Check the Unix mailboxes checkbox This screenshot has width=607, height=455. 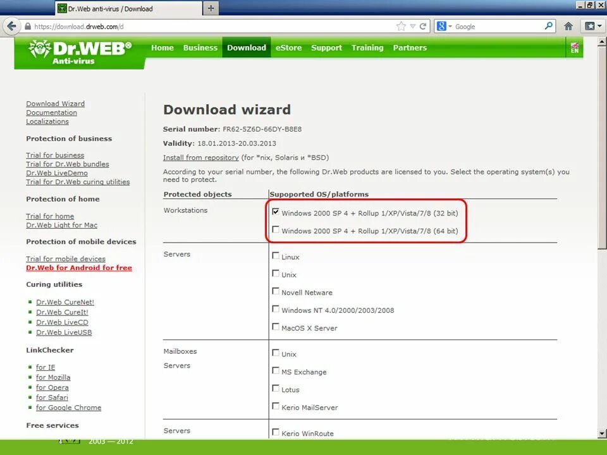click(x=276, y=353)
